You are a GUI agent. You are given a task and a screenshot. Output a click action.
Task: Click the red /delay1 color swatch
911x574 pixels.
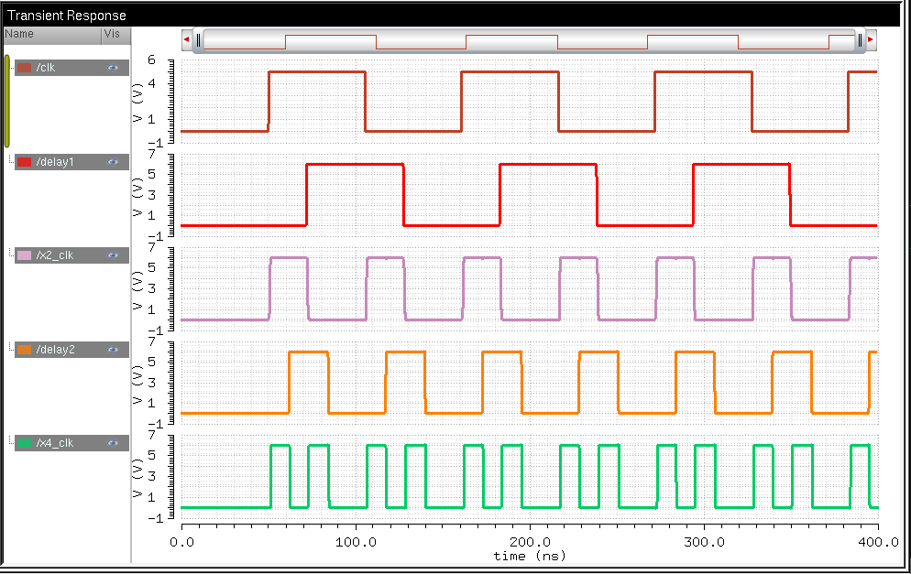[x=25, y=162]
